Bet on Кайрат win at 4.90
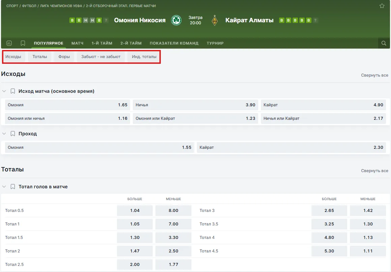The image size is (391, 272). coord(323,105)
